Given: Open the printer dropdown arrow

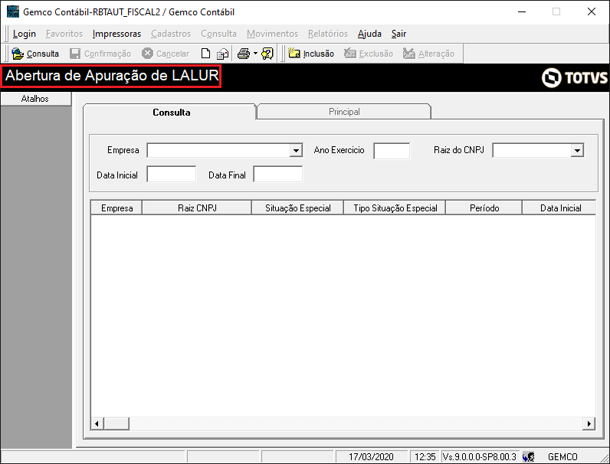Looking at the screenshot, I should pyautogui.click(x=255, y=54).
